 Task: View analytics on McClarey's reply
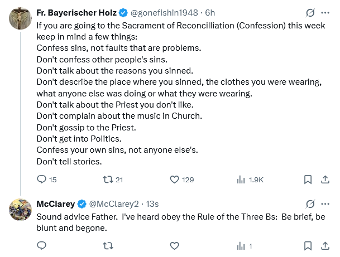[x=242, y=245]
